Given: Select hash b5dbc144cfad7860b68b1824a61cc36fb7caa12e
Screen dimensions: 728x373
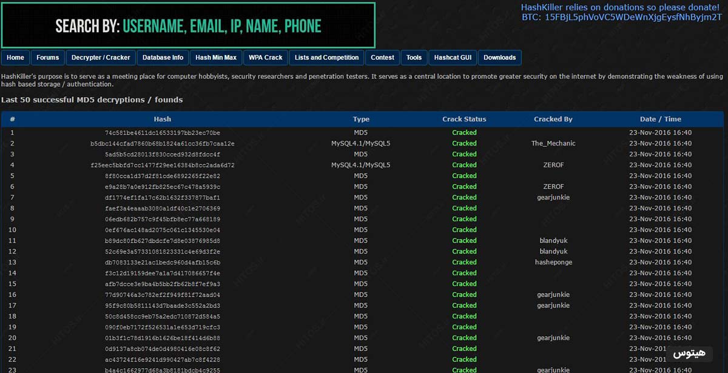Looking at the screenshot, I should [163, 144].
